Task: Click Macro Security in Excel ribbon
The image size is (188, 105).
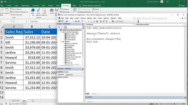Action: [x=16, y=15]
